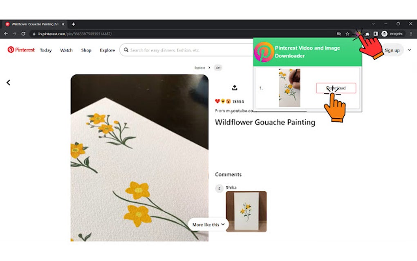The height and width of the screenshot is (261, 417).
Task: Expand the More like this dropdown
Action: coord(208,225)
